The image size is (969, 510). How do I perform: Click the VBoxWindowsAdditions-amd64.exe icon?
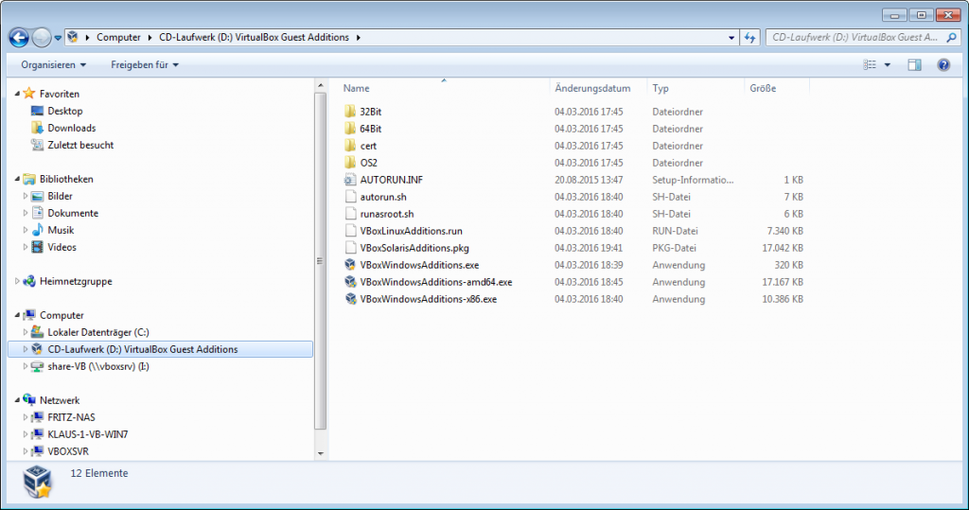[x=350, y=282]
